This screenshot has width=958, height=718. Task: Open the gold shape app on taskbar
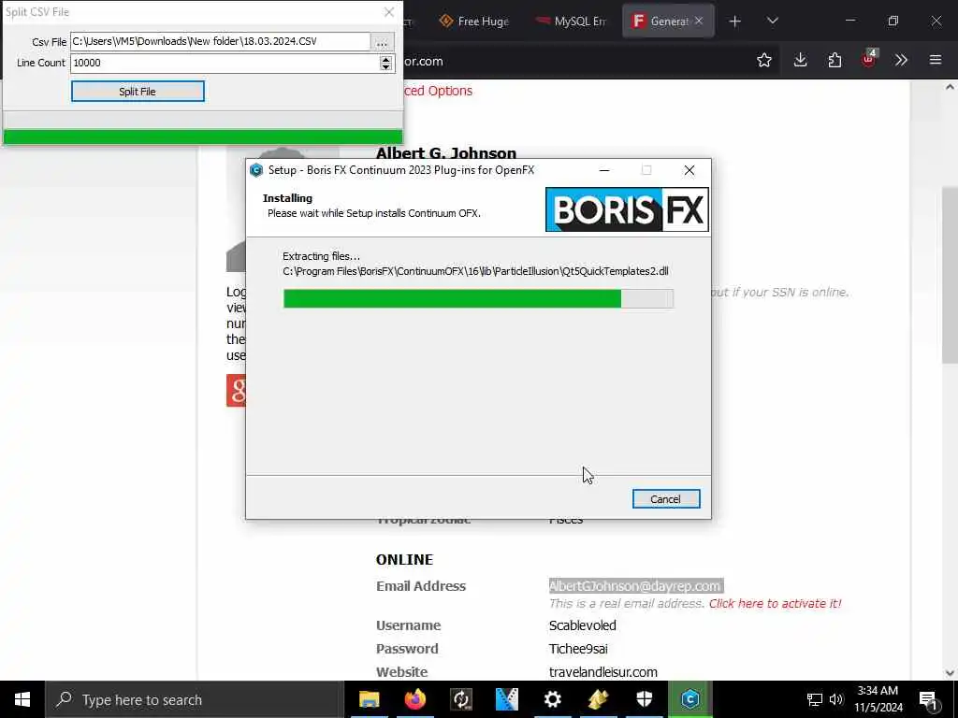(x=598, y=699)
